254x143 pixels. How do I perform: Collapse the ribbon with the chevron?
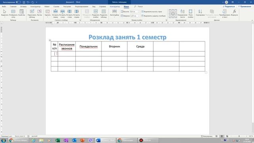[x=252, y=20]
